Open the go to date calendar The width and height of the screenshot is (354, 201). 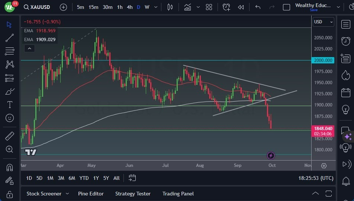[132, 178]
